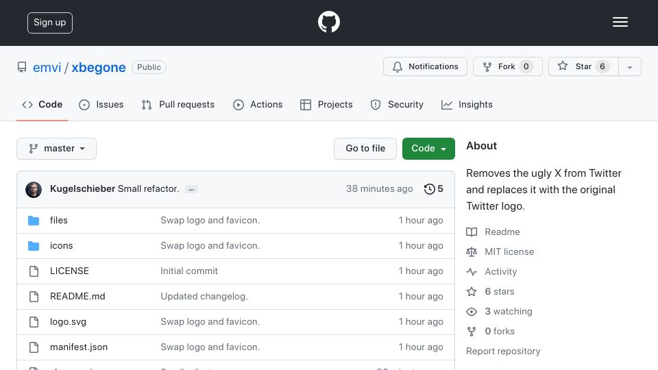Click the '38 minutes ago' commit timestamp

379,189
